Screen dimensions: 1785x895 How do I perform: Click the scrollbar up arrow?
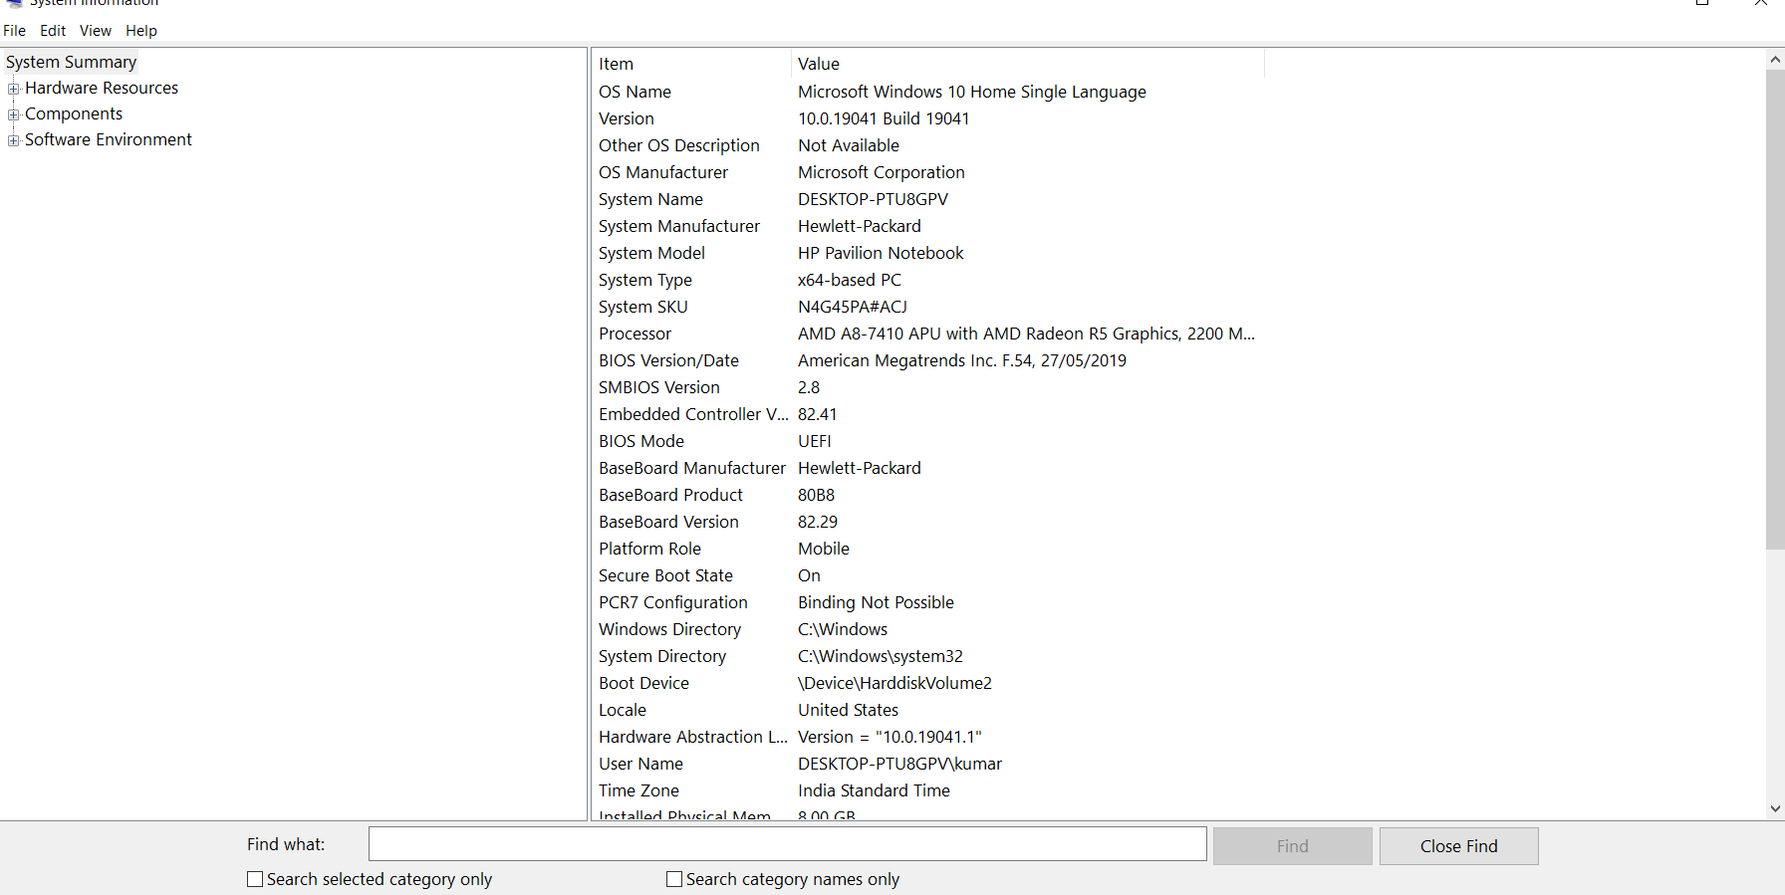pyautogui.click(x=1775, y=60)
